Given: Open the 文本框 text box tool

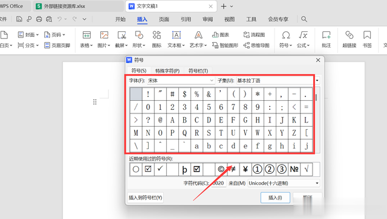Looking at the screenshot, I should coord(176,39).
